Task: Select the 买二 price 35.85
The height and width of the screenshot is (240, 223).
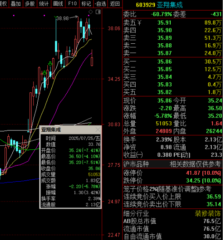Action: click(x=165, y=69)
